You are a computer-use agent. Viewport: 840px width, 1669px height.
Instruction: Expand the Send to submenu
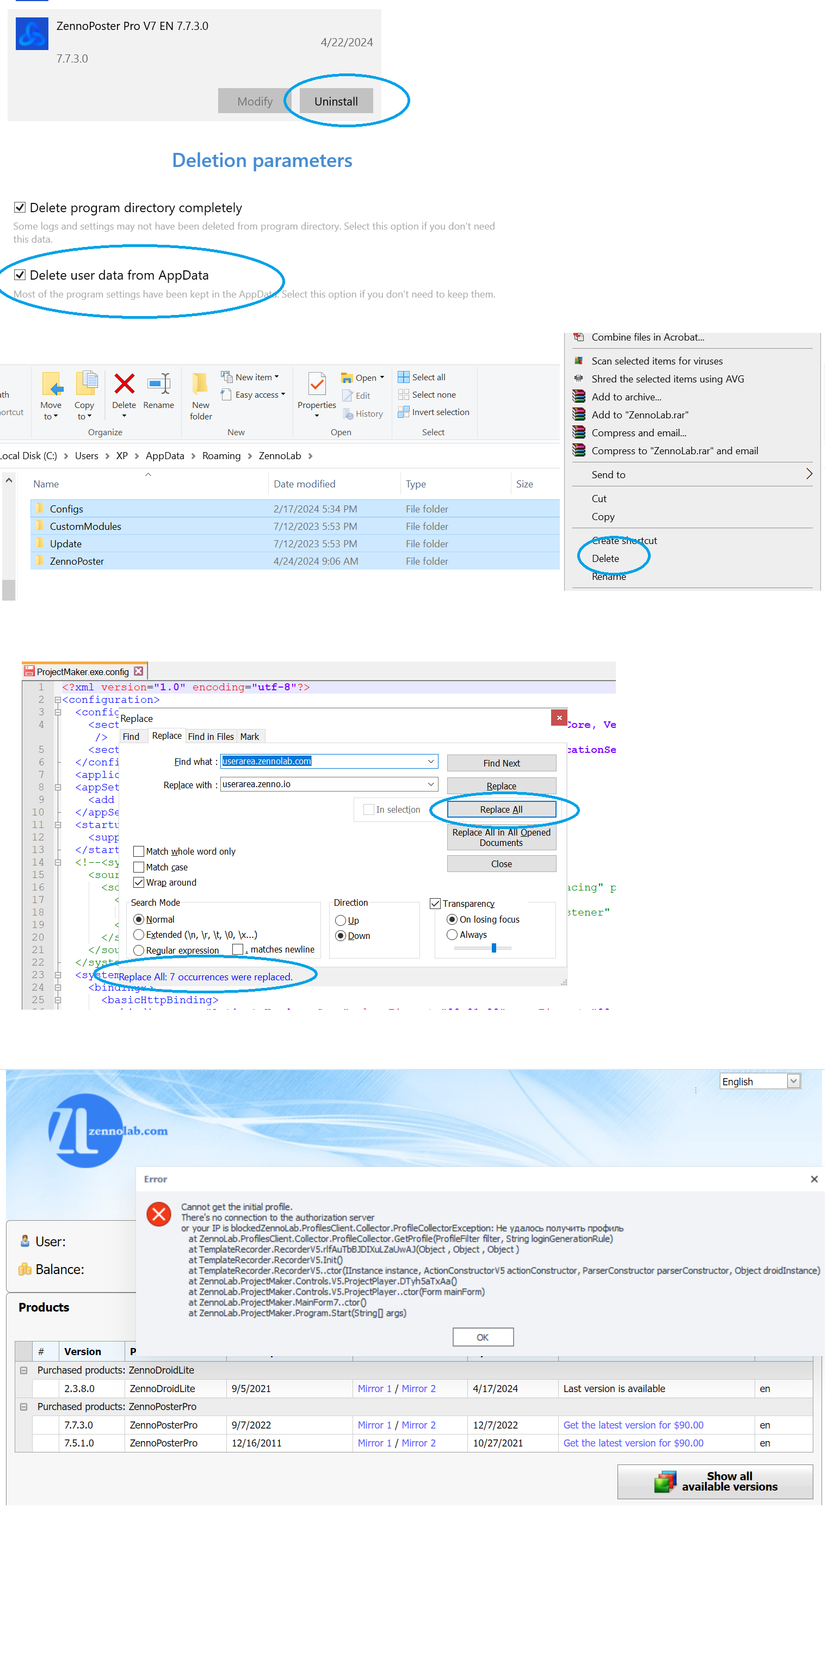click(x=808, y=474)
